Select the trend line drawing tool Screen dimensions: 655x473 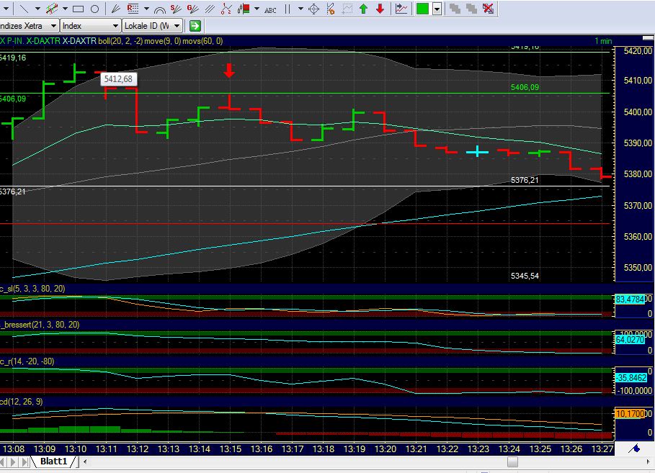[24, 9]
